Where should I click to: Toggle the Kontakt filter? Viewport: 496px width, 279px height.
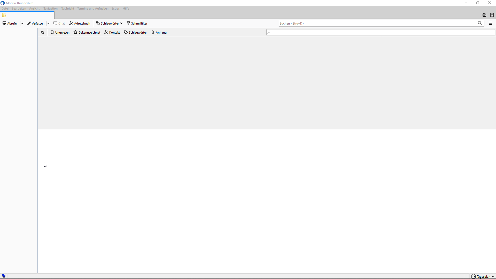pyautogui.click(x=112, y=32)
